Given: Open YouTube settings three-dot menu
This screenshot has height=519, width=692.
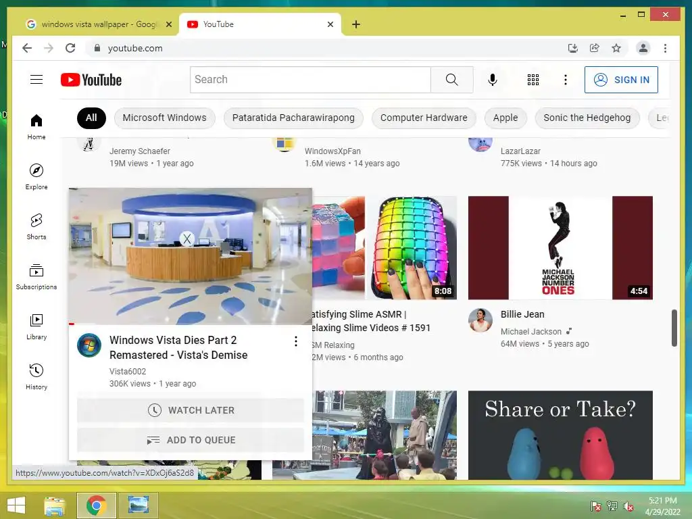Looking at the screenshot, I should click(566, 80).
